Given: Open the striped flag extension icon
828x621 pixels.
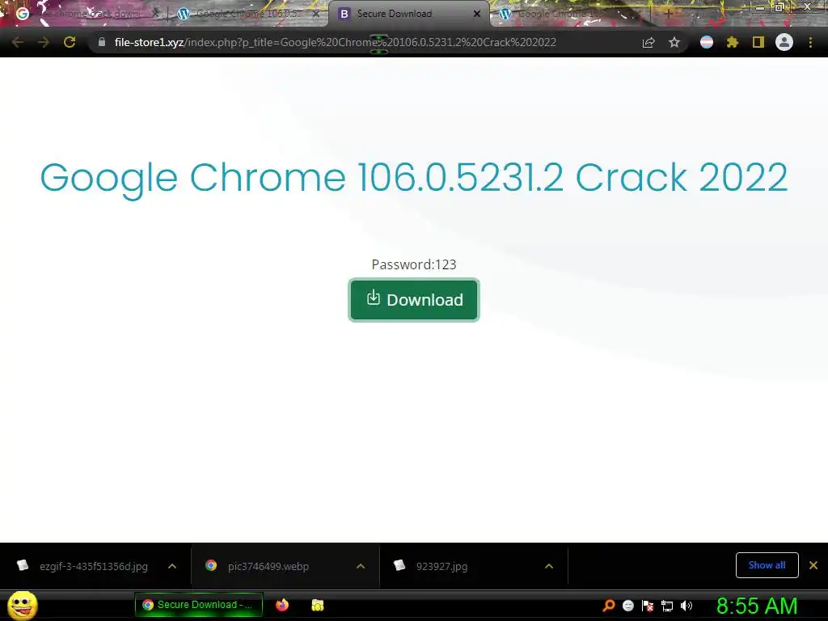Looking at the screenshot, I should pyautogui.click(x=707, y=42).
